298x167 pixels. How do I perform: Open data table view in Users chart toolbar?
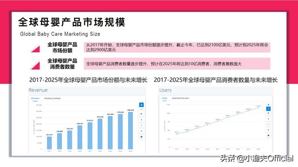tap(268, 113)
